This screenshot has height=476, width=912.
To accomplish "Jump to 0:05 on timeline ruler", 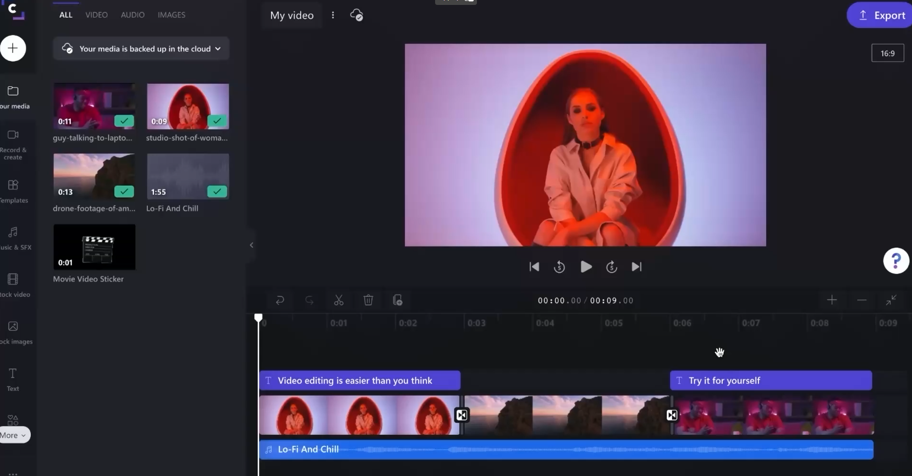I will click(614, 323).
